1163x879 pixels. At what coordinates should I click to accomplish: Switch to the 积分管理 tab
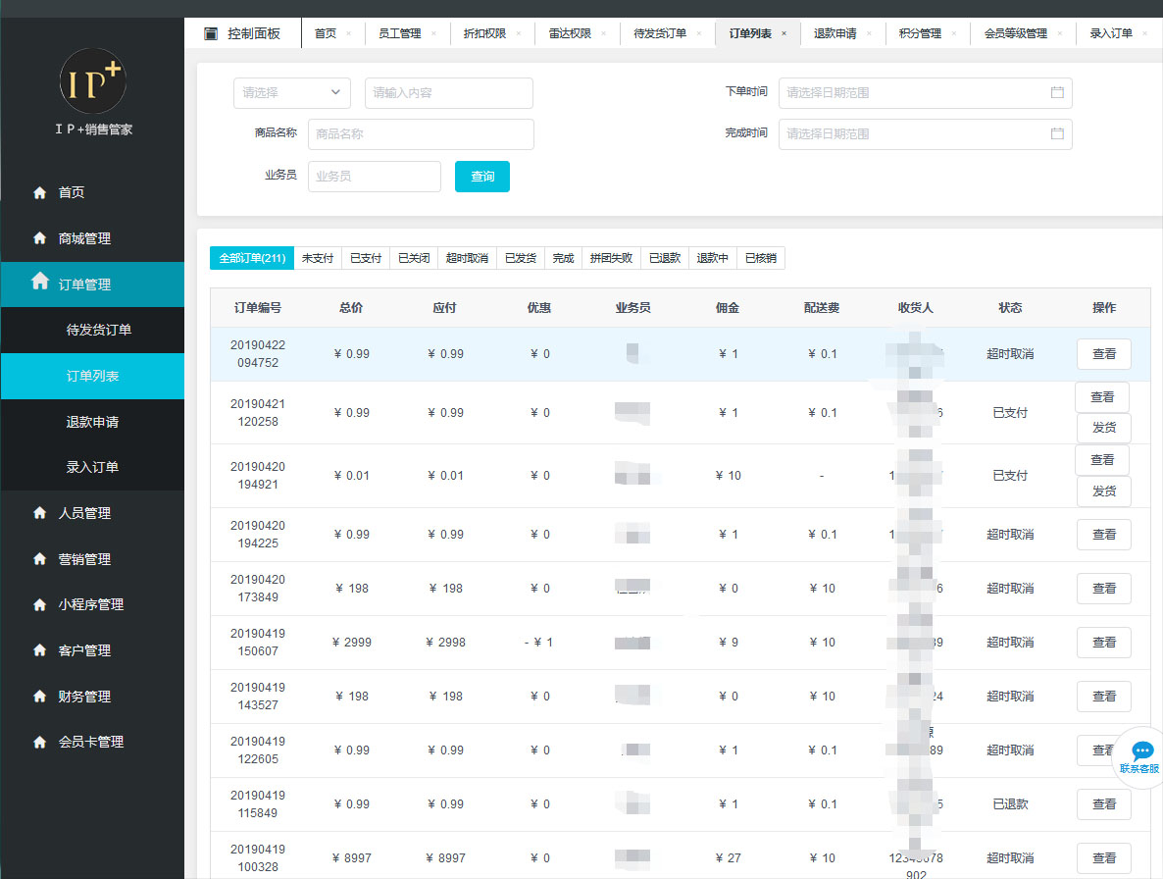(919, 33)
